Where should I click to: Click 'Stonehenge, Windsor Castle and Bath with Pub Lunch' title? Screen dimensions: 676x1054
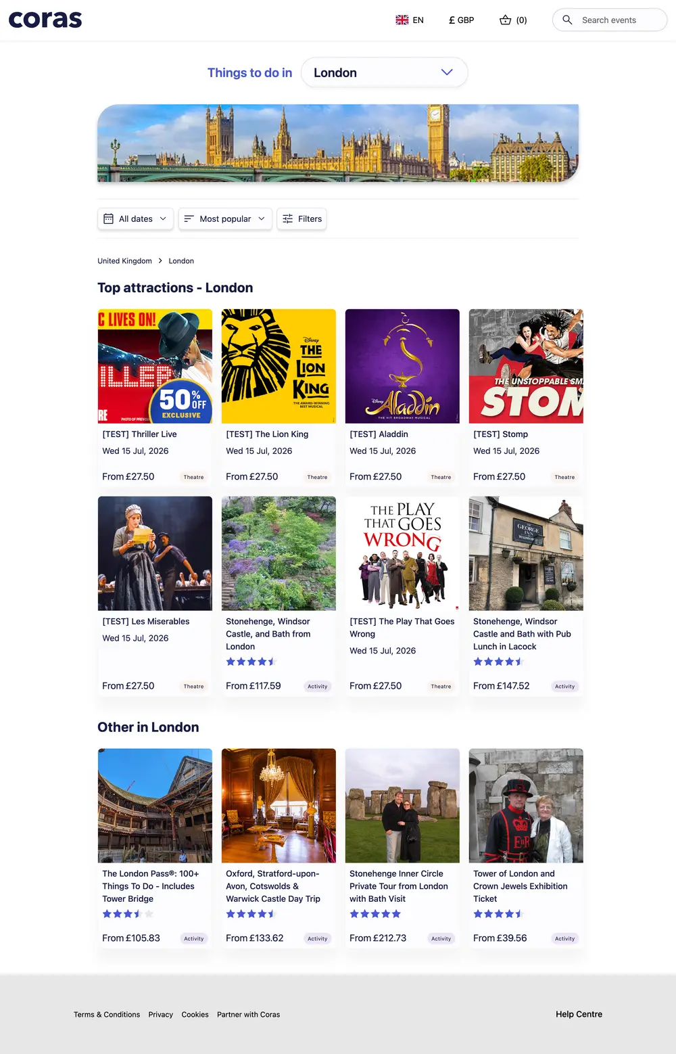tap(522, 634)
